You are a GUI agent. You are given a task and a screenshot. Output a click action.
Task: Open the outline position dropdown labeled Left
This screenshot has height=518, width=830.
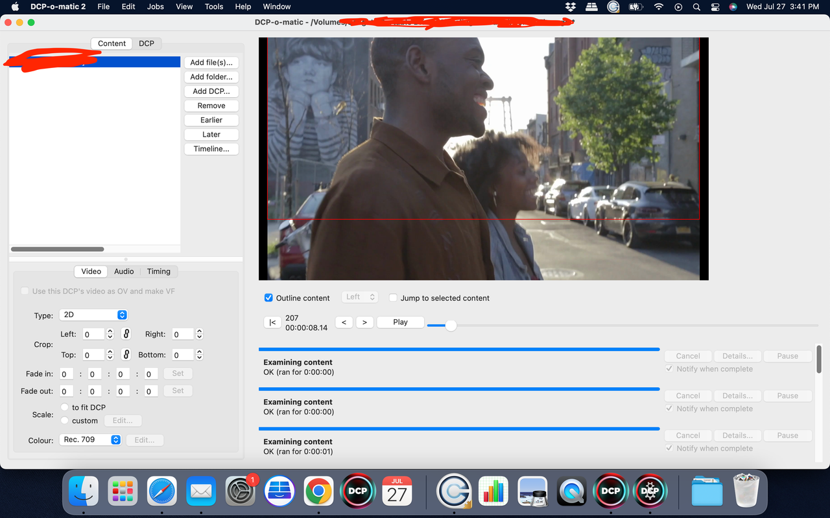360,297
